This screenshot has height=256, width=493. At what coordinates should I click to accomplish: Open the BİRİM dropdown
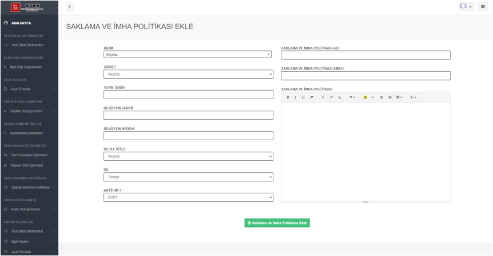(188, 55)
